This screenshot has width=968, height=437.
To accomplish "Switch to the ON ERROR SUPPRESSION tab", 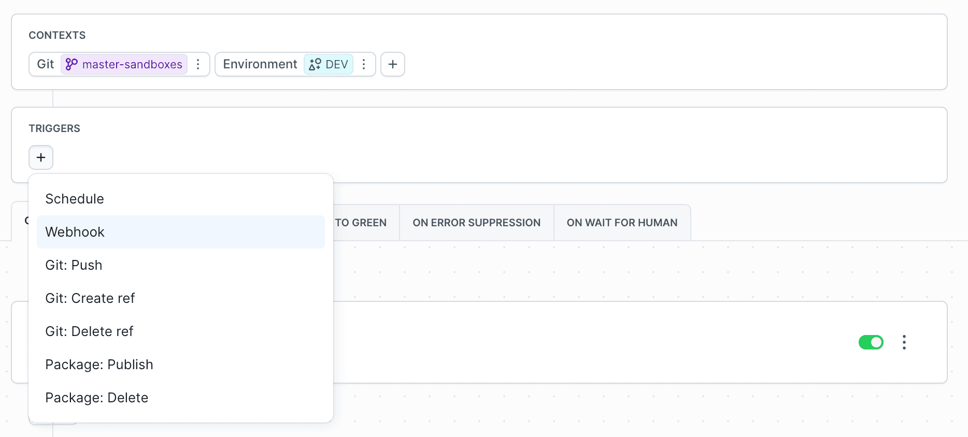I will click(476, 223).
